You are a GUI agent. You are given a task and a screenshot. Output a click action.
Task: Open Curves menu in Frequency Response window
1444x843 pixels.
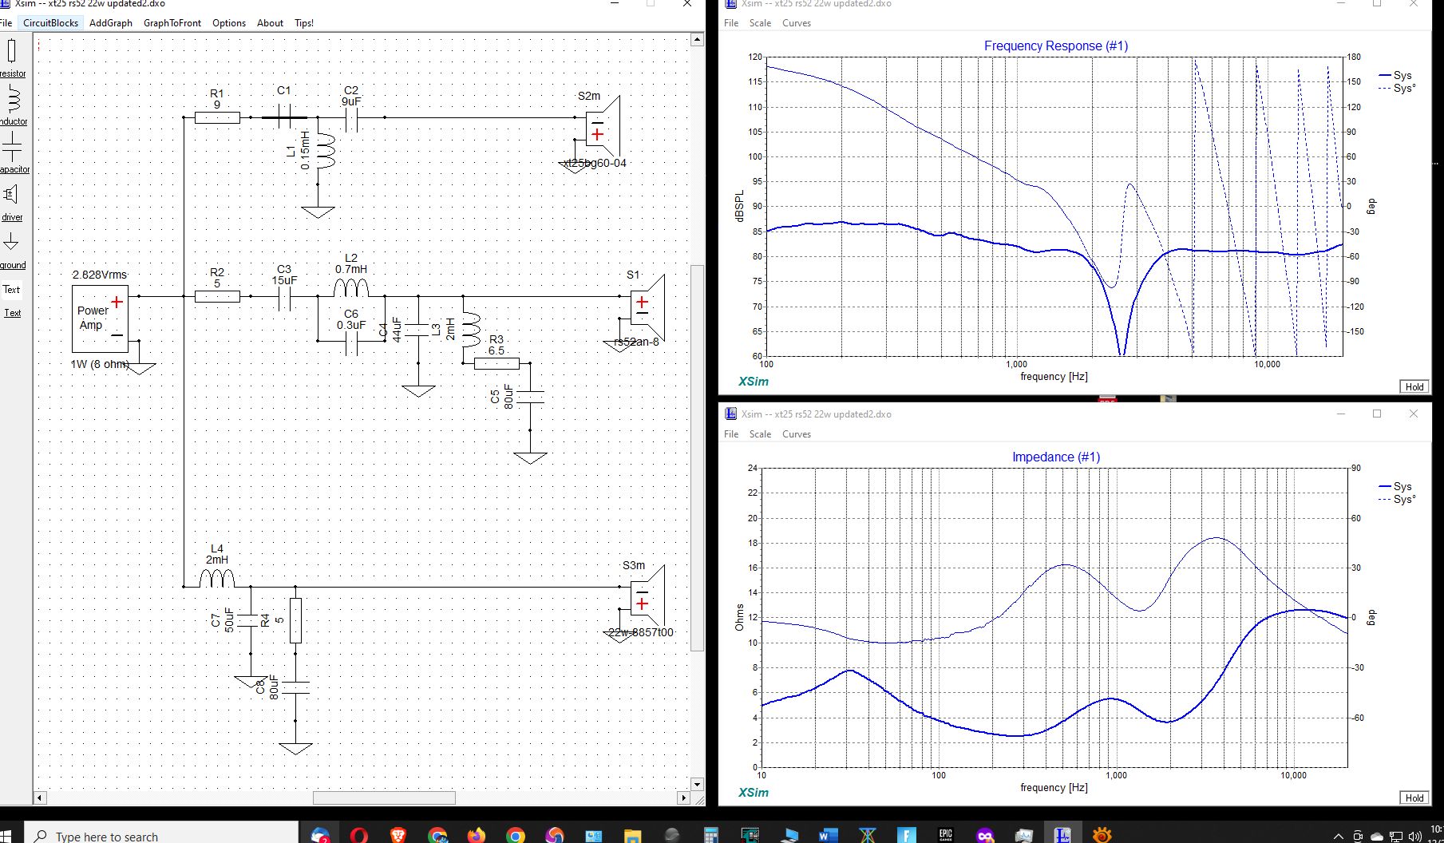797,23
